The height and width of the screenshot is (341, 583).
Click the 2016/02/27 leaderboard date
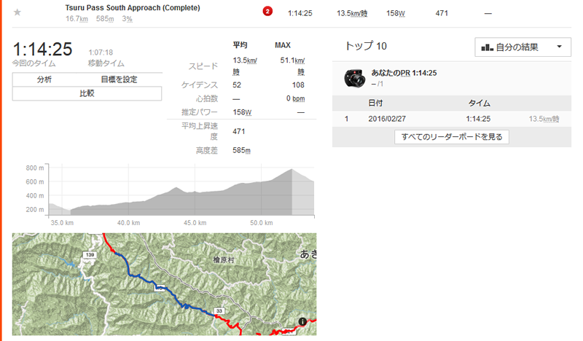387,119
